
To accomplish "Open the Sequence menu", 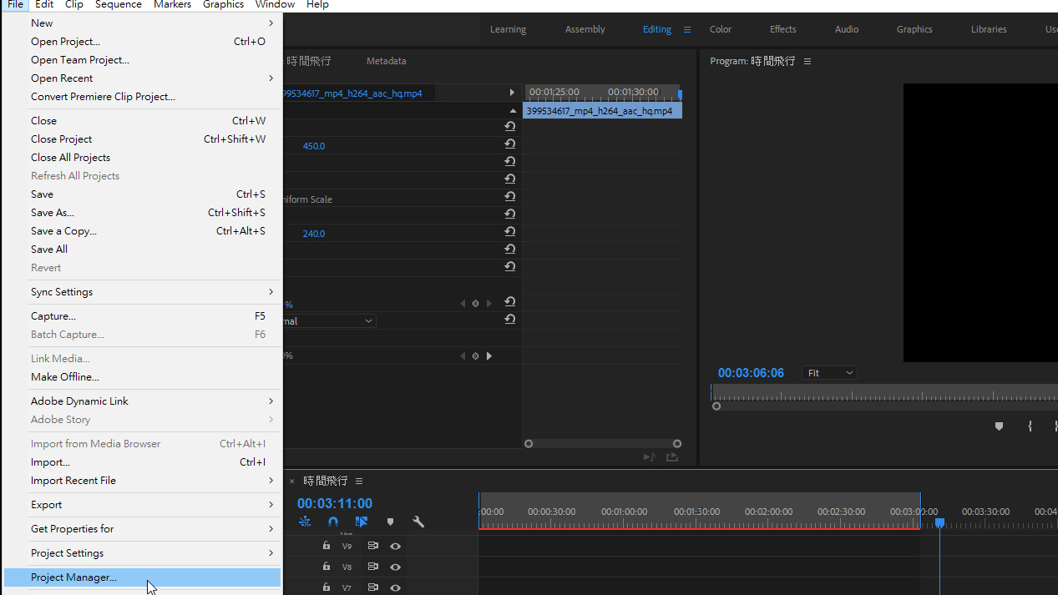I will click(119, 4).
